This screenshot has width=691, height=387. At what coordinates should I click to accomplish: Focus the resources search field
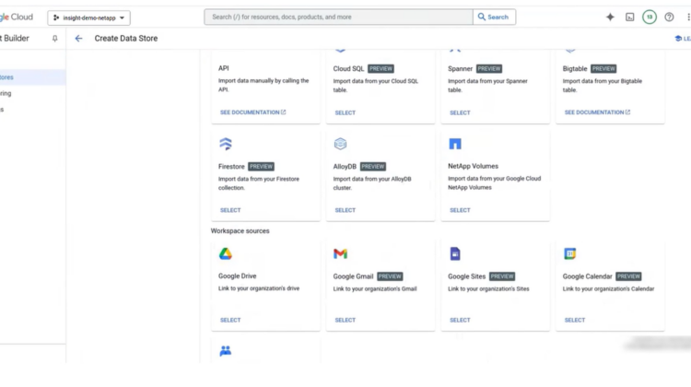point(338,17)
